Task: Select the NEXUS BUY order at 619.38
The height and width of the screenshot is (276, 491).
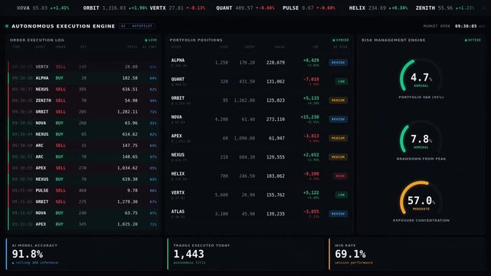Action: click(x=83, y=179)
